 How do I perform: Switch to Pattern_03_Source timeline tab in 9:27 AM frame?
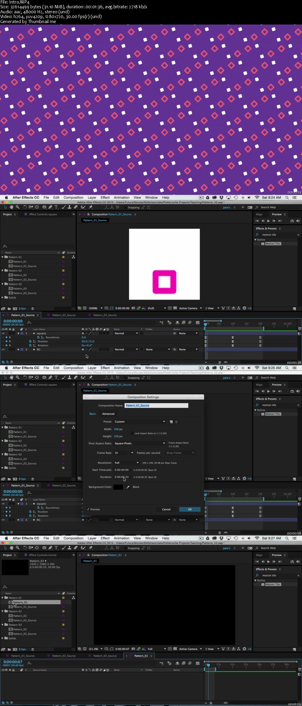click(x=105, y=656)
